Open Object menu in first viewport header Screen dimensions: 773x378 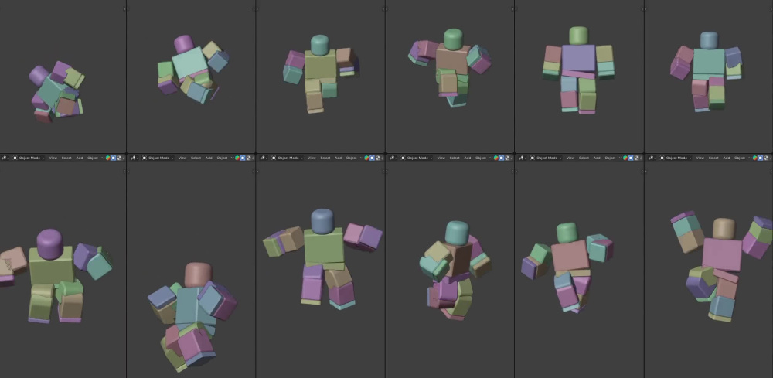coord(93,158)
